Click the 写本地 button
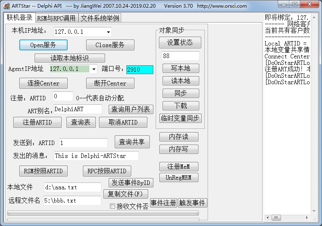322x226 pixels. (181, 68)
